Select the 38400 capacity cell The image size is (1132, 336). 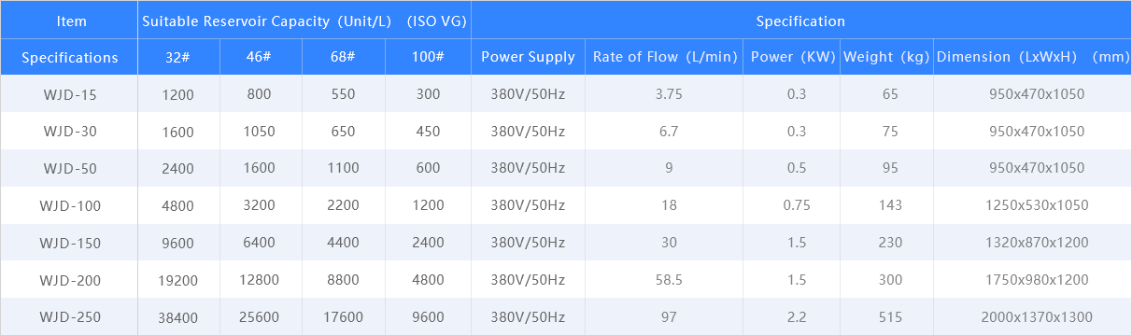tap(179, 317)
